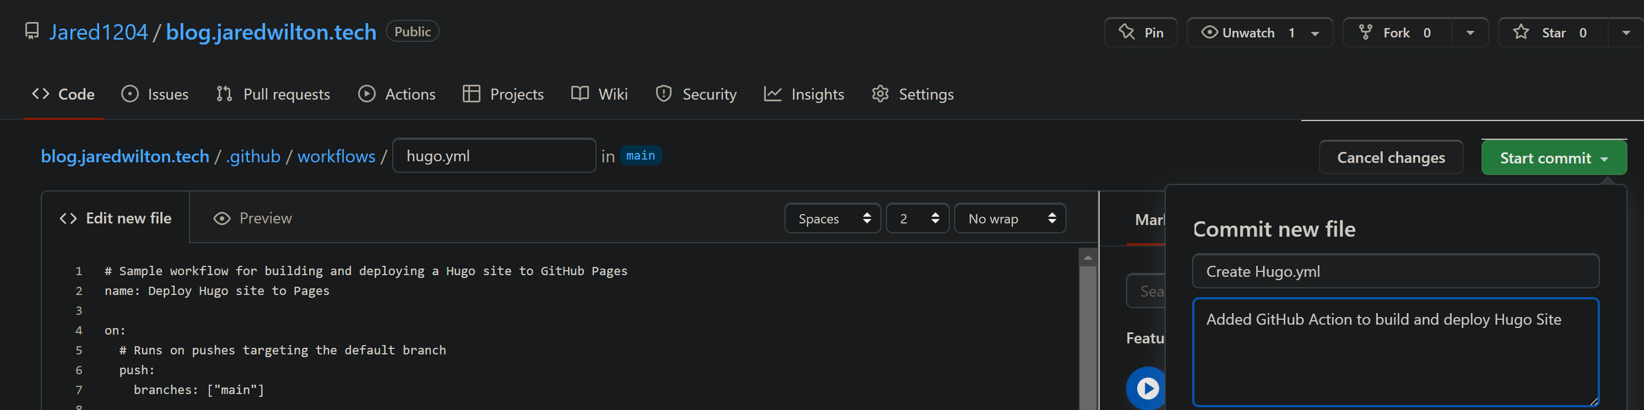This screenshot has width=1644, height=410.
Task: Click the blue play icon under Featured
Action: (x=1147, y=387)
